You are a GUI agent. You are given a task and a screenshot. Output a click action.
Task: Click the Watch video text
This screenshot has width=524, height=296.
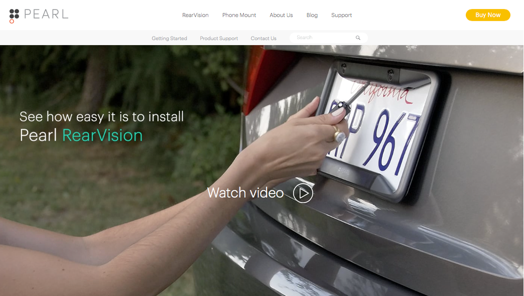[x=245, y=193]
